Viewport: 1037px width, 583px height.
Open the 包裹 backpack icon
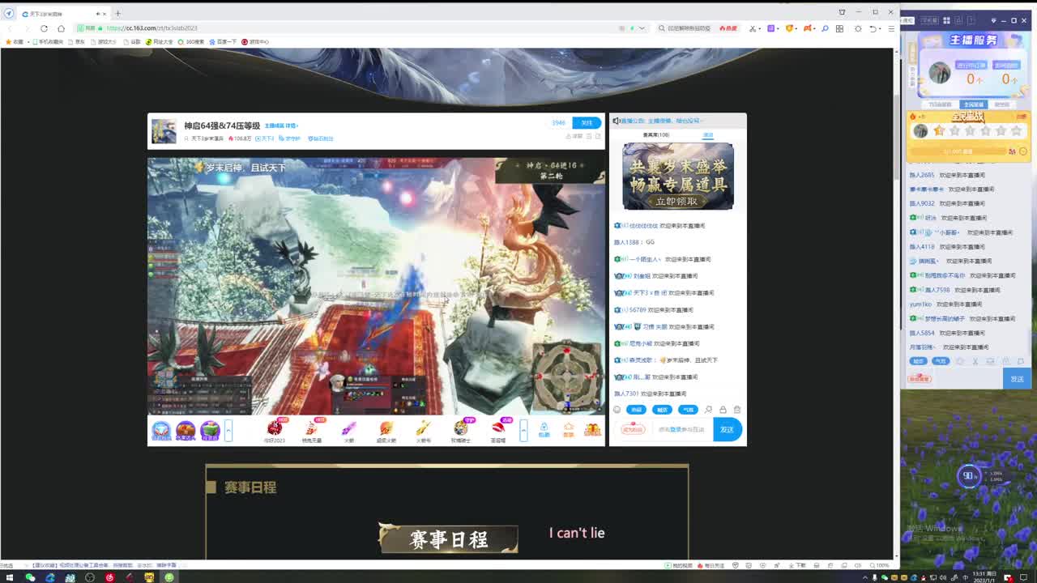544,429
